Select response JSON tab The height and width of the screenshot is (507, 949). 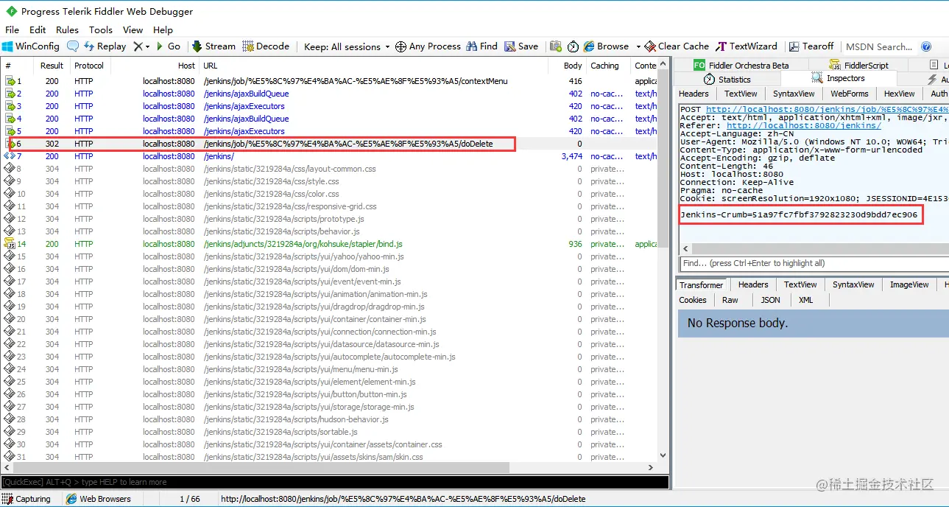(771, 300)
